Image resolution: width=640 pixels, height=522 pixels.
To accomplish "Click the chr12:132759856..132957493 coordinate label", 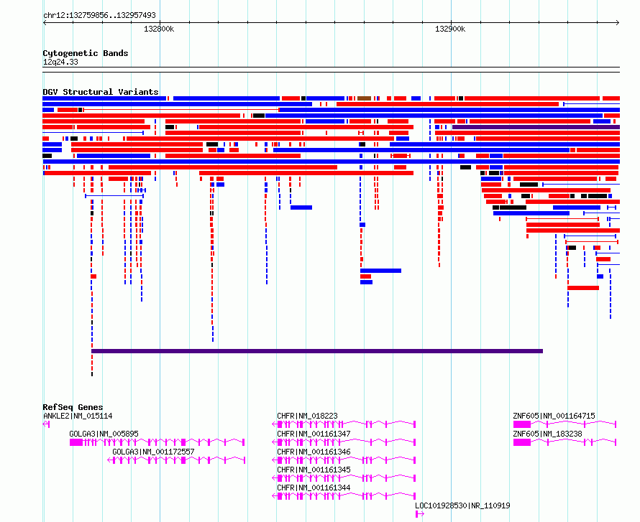I will click(x=99, y=15).
